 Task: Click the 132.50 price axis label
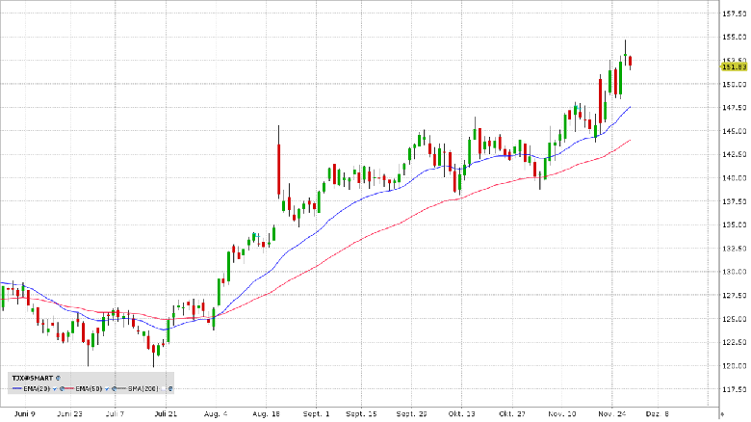[735, 249]
